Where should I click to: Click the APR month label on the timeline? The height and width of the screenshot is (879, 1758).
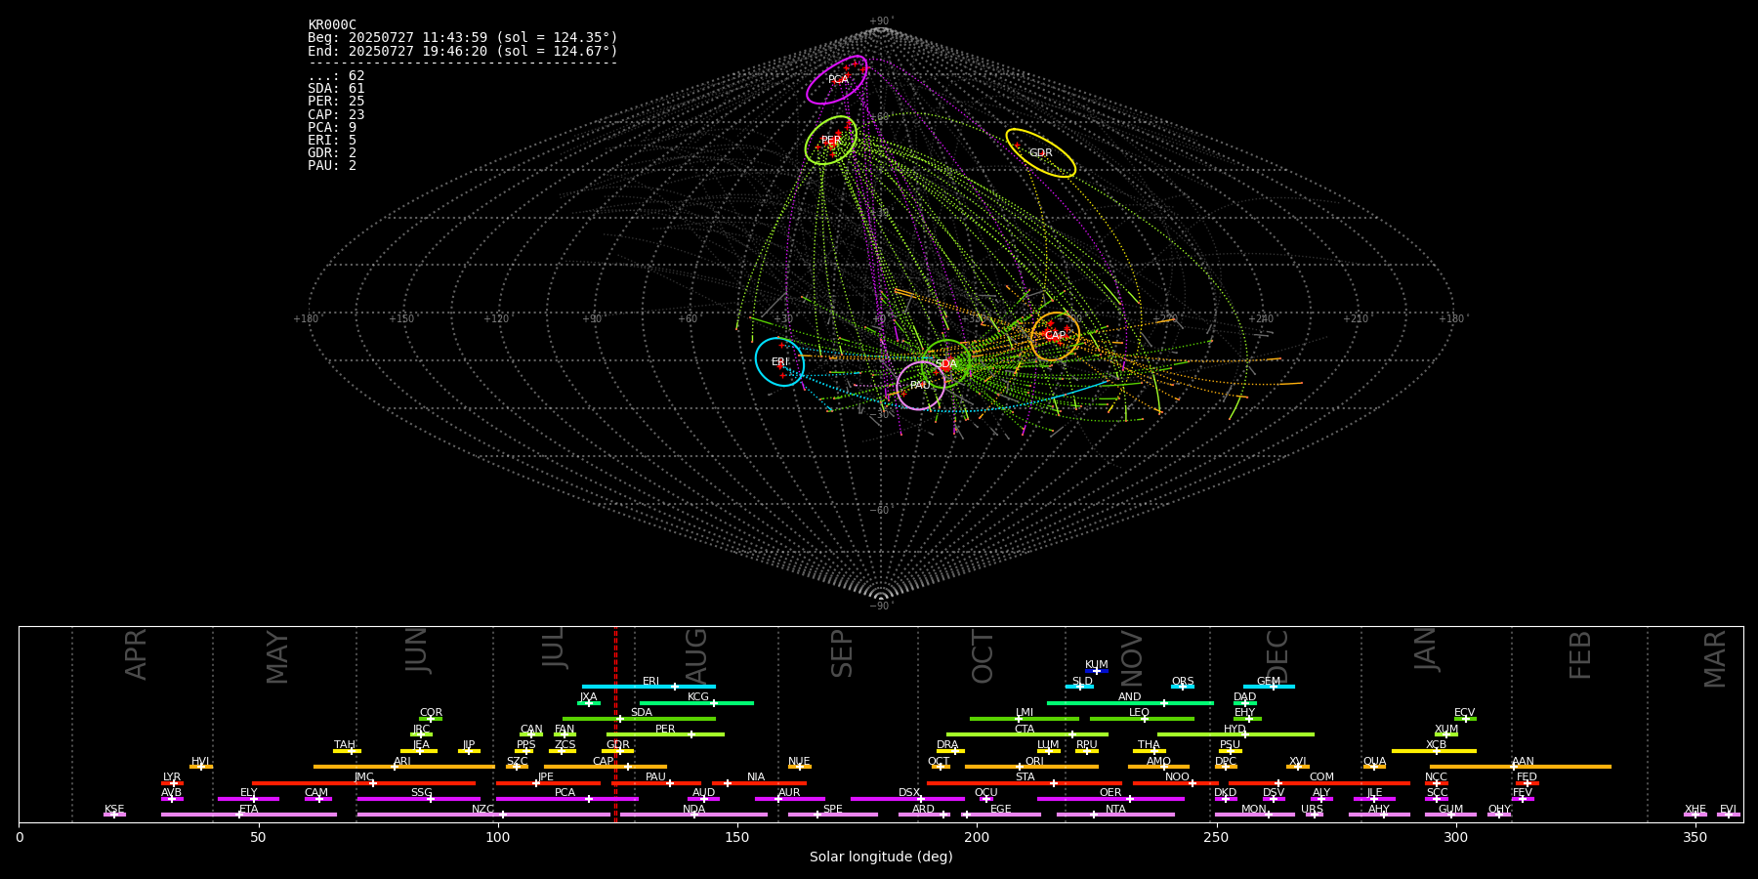pos(136,654)
